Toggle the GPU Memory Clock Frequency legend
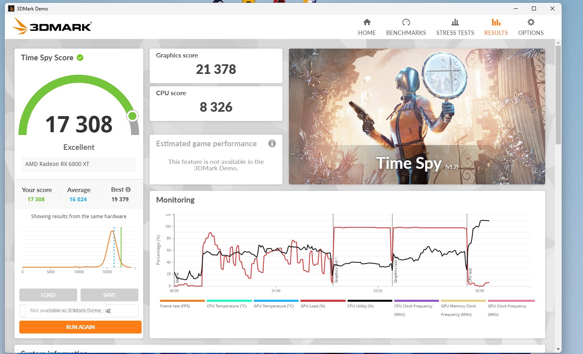Viewport: 583px width, 354px height. (464, 308)
